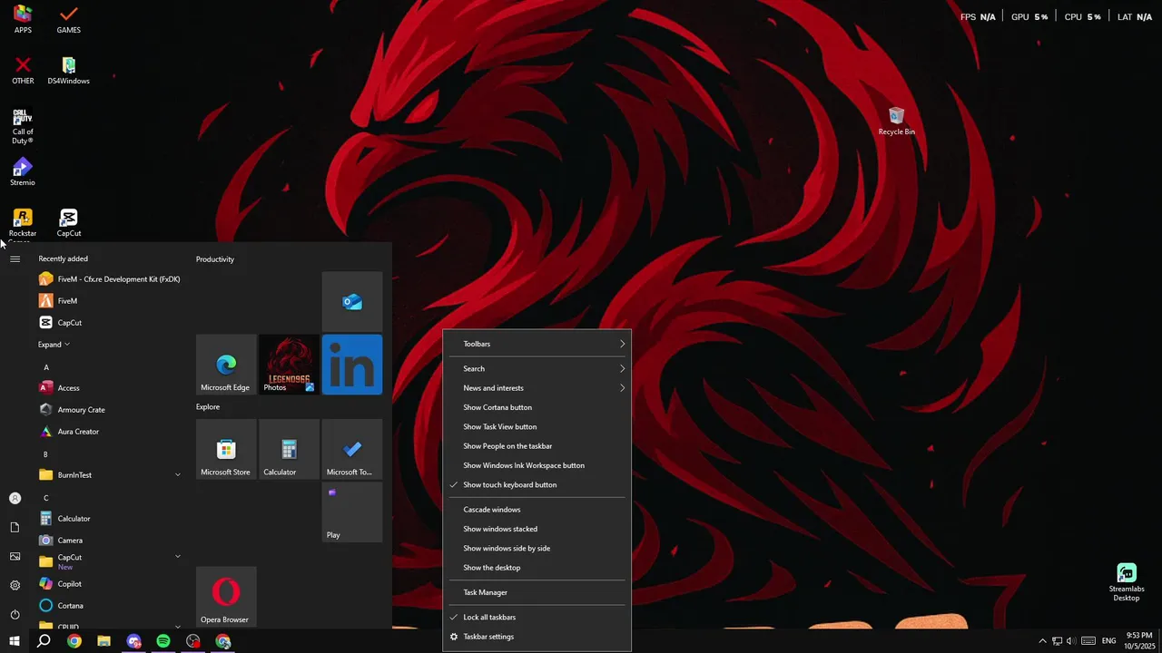Open the Opera Browser tile

tap(226, 597)
